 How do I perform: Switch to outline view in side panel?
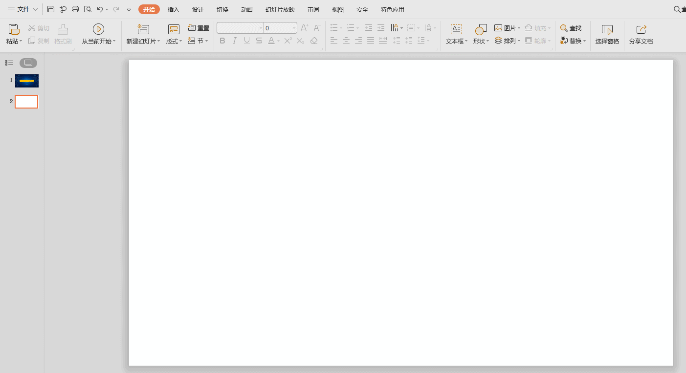(x=9, y=63)
